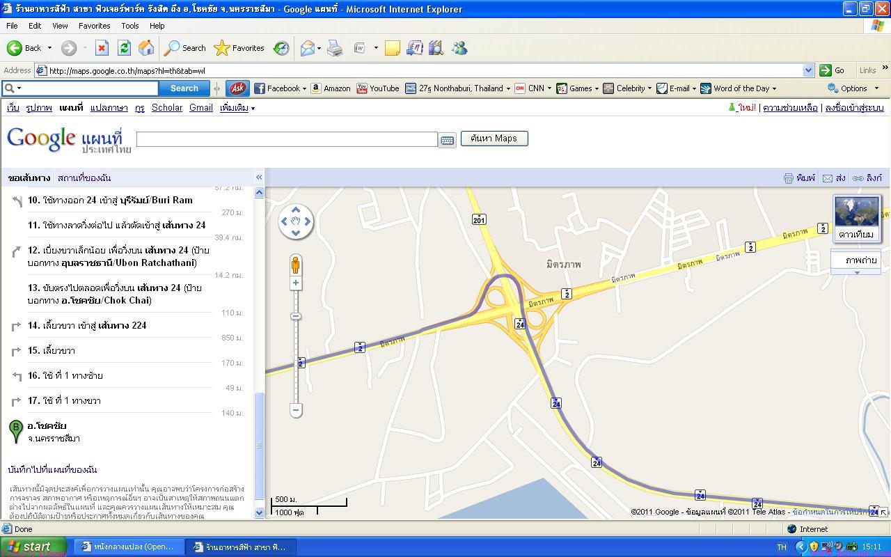
Task: Toggle the ภาพถ่าย photos layer
Action: pyautogui.click(x=856, y=260)
